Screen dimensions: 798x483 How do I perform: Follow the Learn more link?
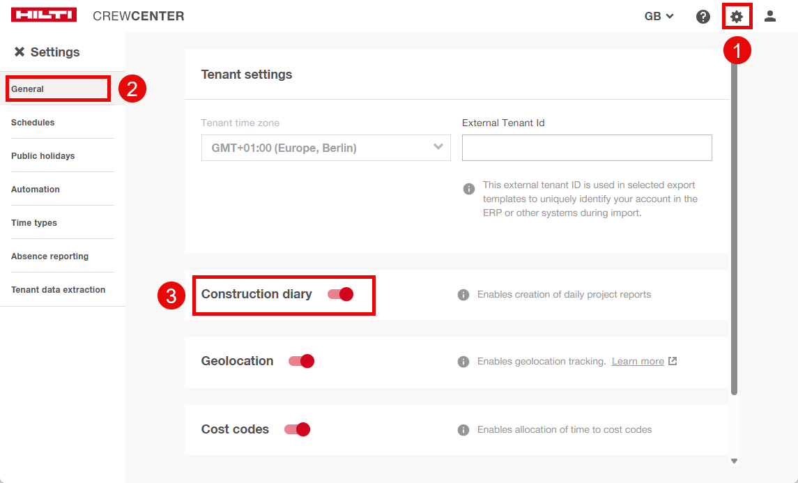tap(638, 362)
